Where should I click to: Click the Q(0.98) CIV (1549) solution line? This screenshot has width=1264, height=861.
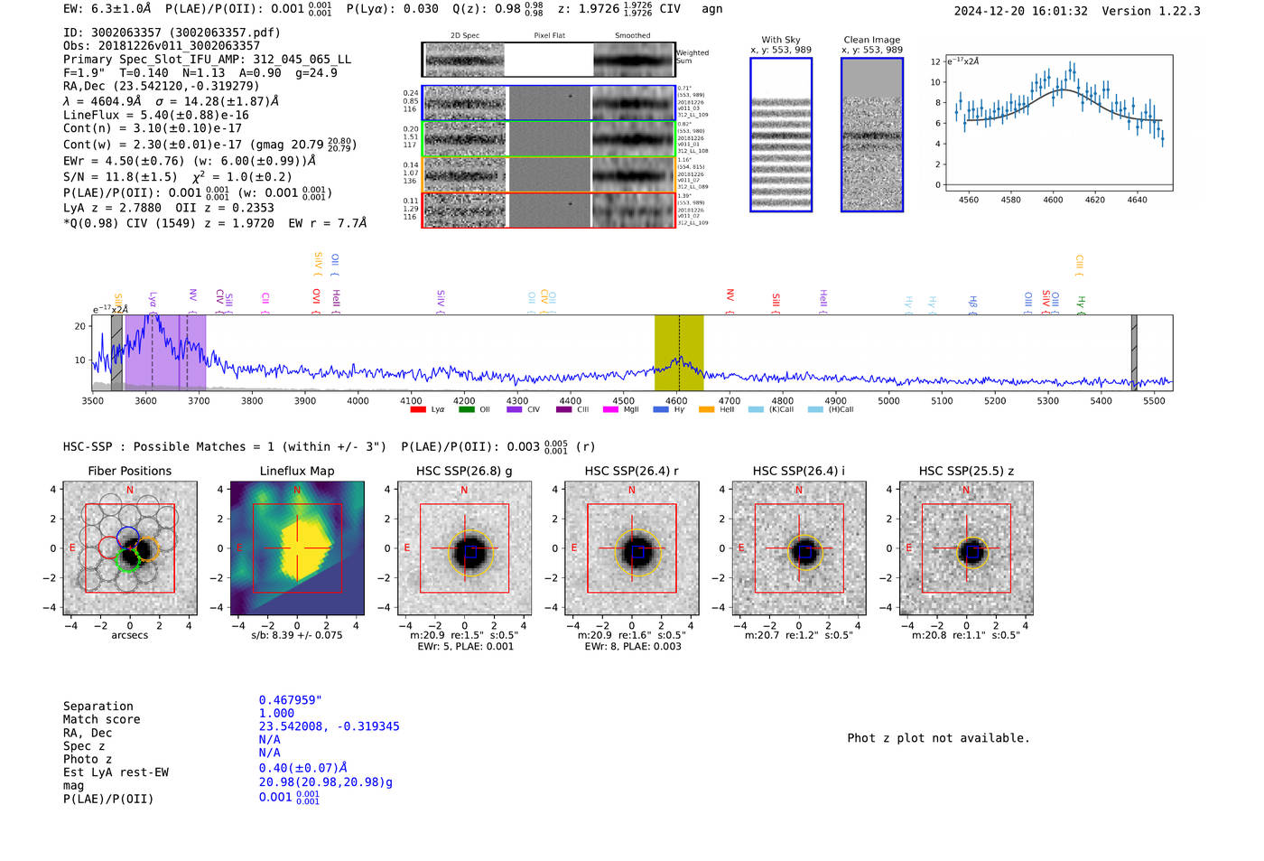click(x=215, y=223)
